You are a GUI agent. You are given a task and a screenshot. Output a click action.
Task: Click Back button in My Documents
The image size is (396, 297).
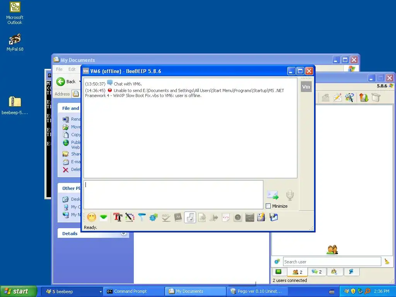(66, 82)
